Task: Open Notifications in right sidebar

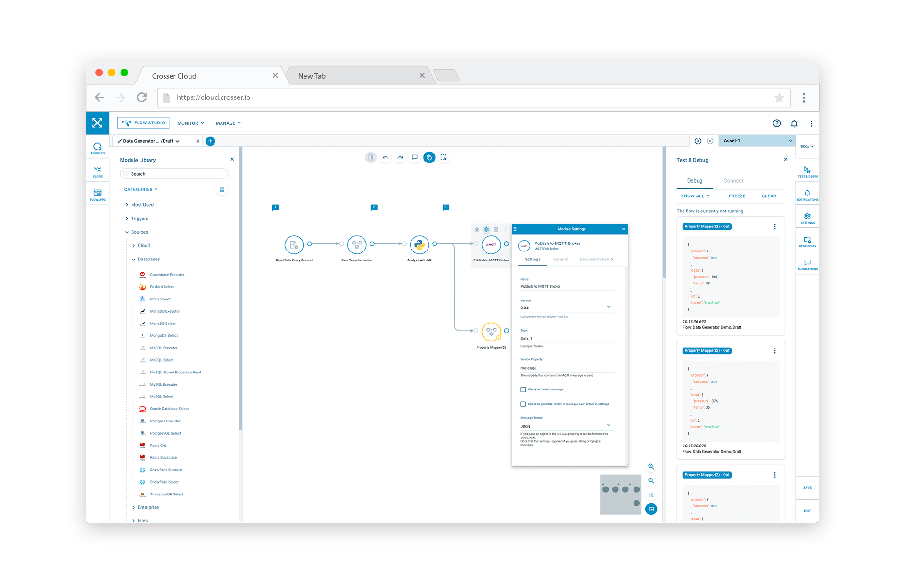Action: [807, 195]
